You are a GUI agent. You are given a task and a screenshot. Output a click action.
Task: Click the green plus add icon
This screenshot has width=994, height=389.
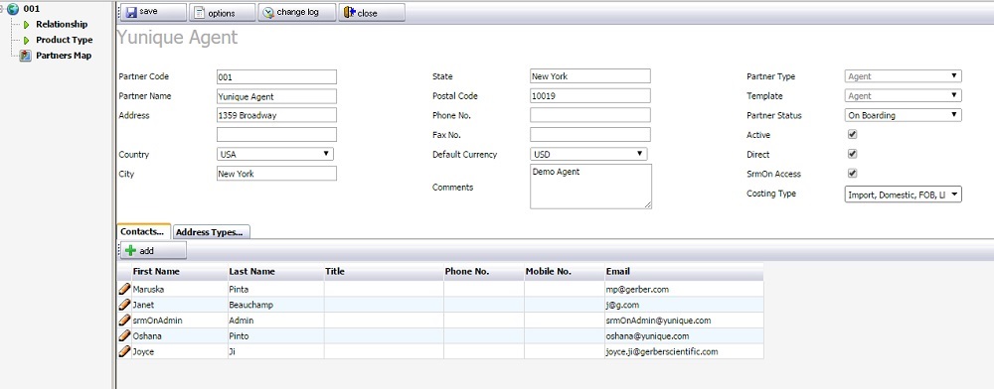coord(130,250)
